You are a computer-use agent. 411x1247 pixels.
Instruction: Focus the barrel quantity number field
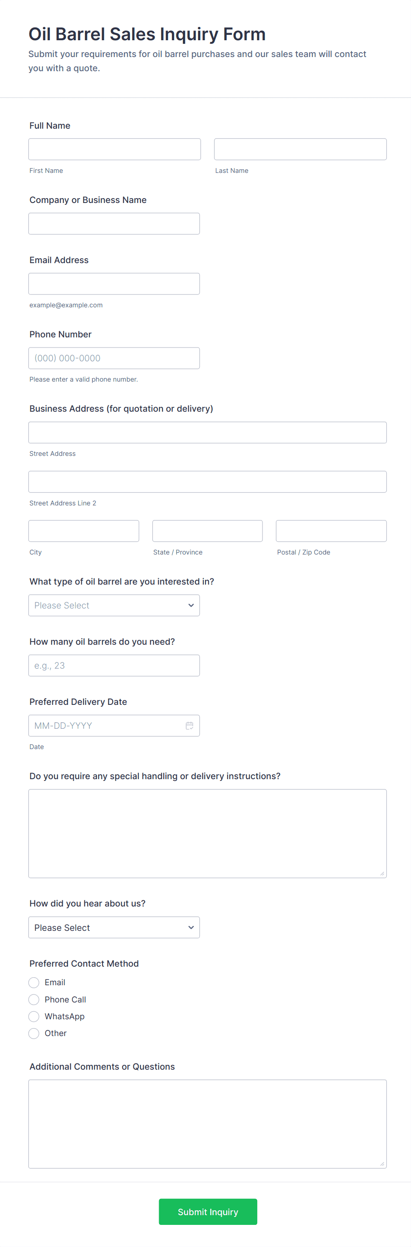(114, 665)
